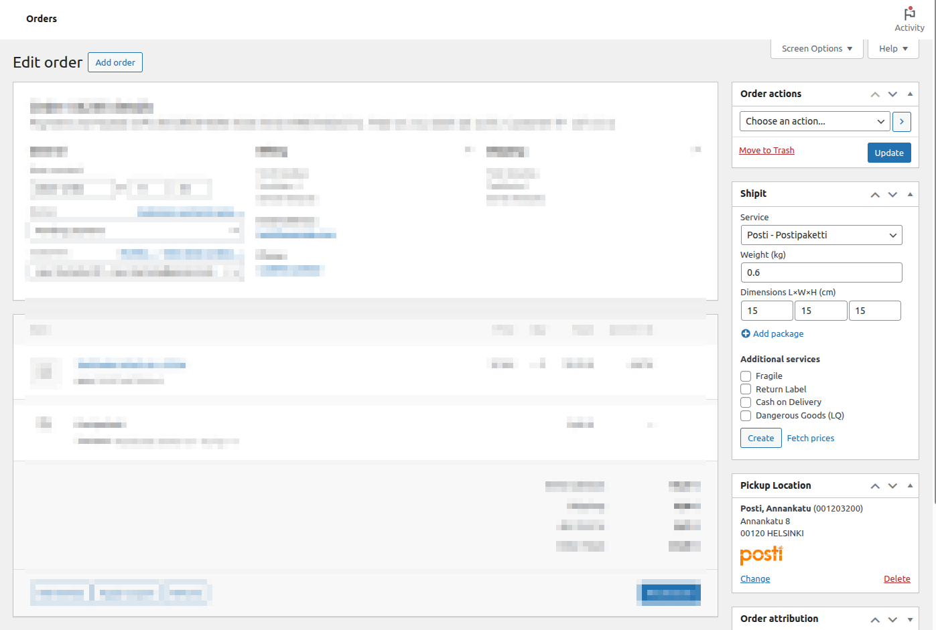Move Pickup Location panel up

875,486
